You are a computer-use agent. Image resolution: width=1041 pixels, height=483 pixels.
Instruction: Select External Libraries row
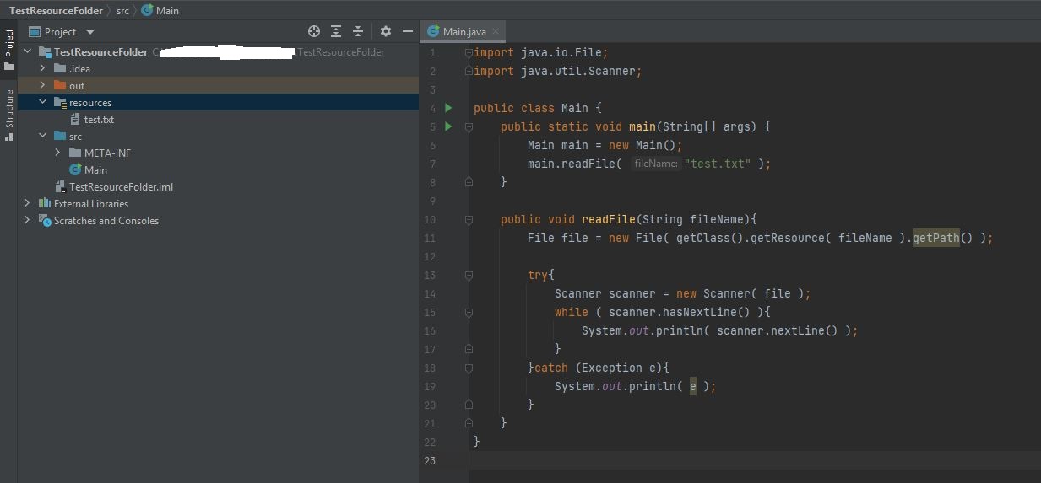click(218, 203)
